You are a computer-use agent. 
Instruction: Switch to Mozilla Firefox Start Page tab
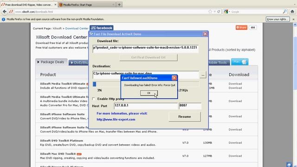[87, 5]
